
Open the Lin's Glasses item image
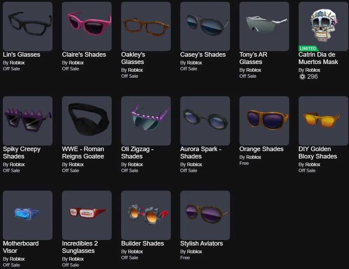click(28, 26)
